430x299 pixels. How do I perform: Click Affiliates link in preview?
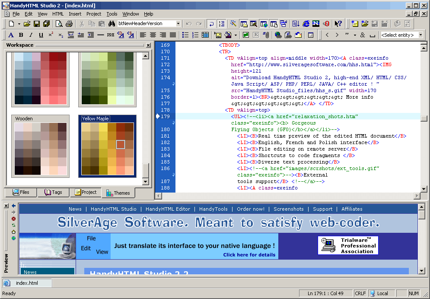[352, 209]
